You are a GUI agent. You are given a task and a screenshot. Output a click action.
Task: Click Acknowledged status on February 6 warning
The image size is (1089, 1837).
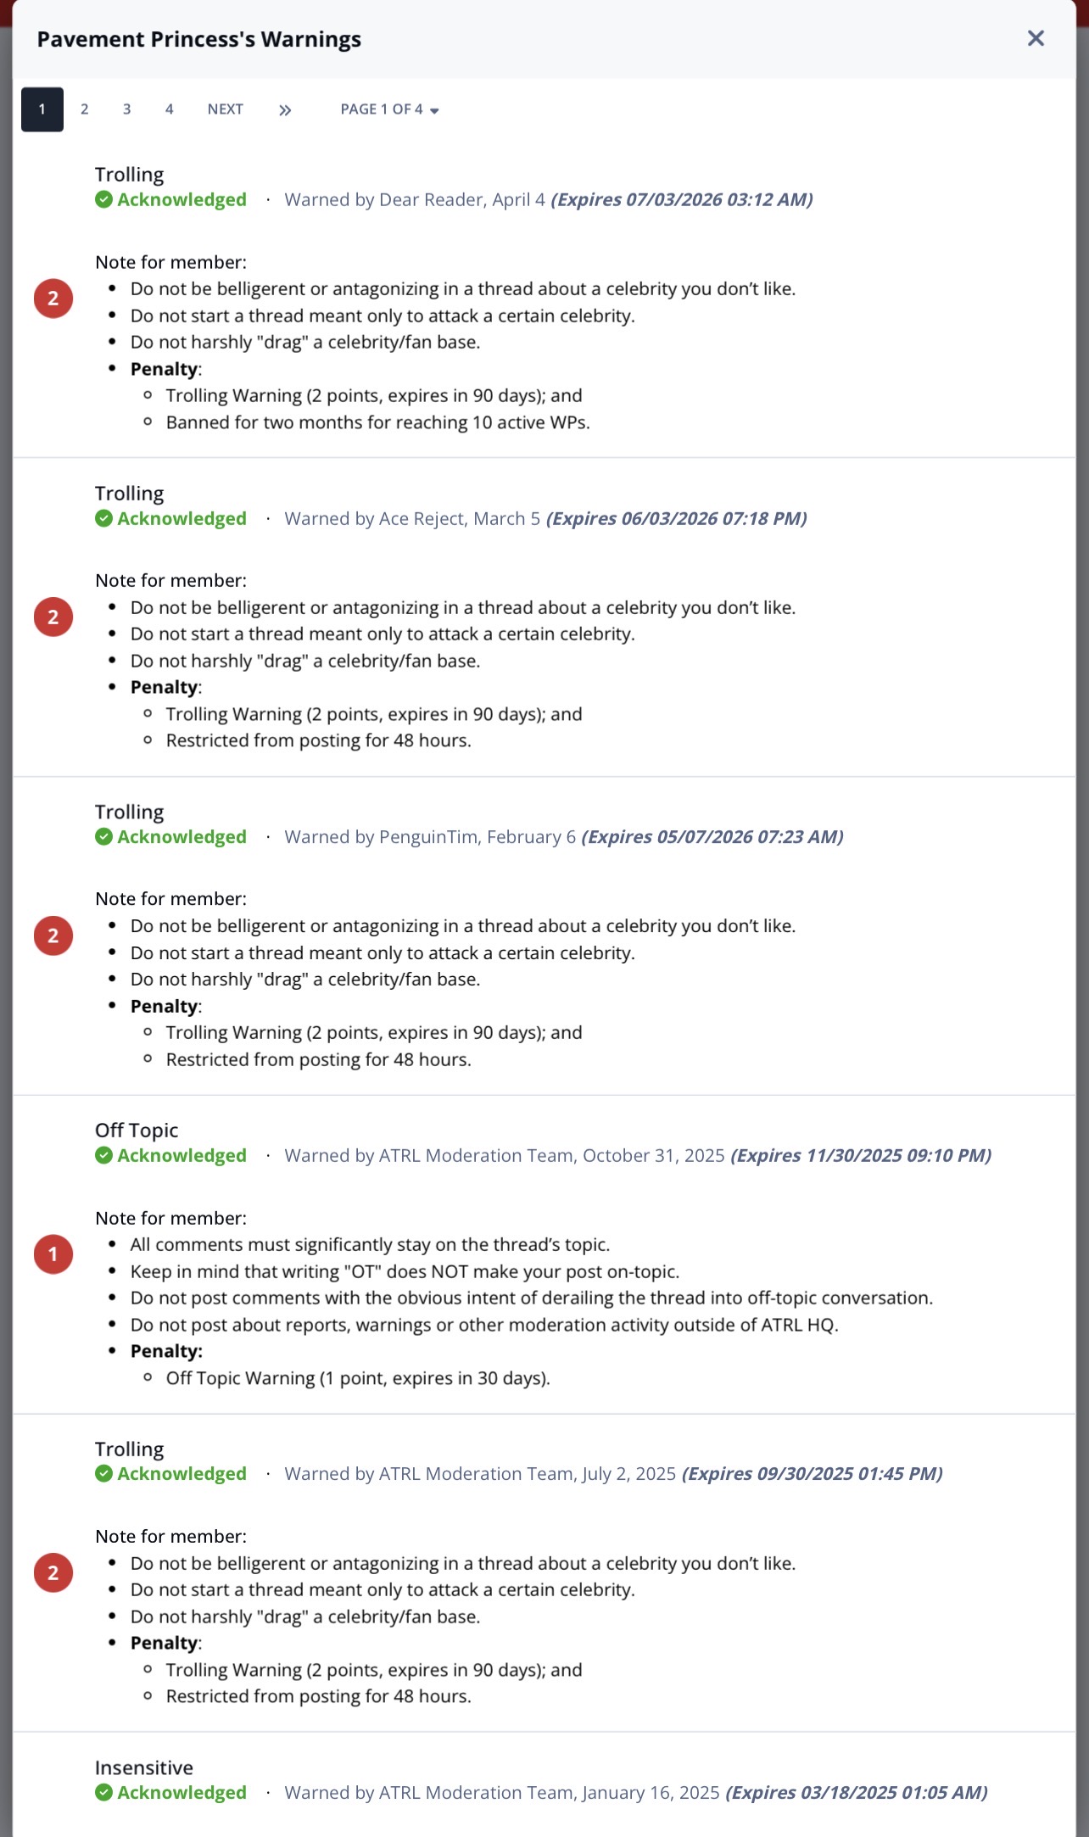coord(170,837)
